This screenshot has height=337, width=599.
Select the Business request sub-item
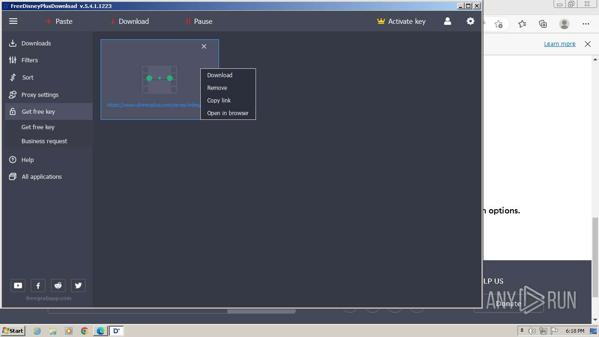(44, 141)
